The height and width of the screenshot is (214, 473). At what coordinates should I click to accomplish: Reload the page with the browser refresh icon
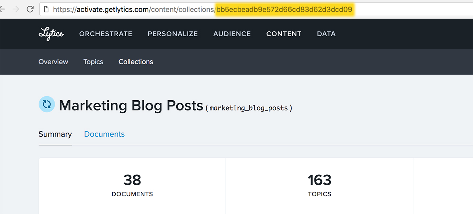coord(30,9)
